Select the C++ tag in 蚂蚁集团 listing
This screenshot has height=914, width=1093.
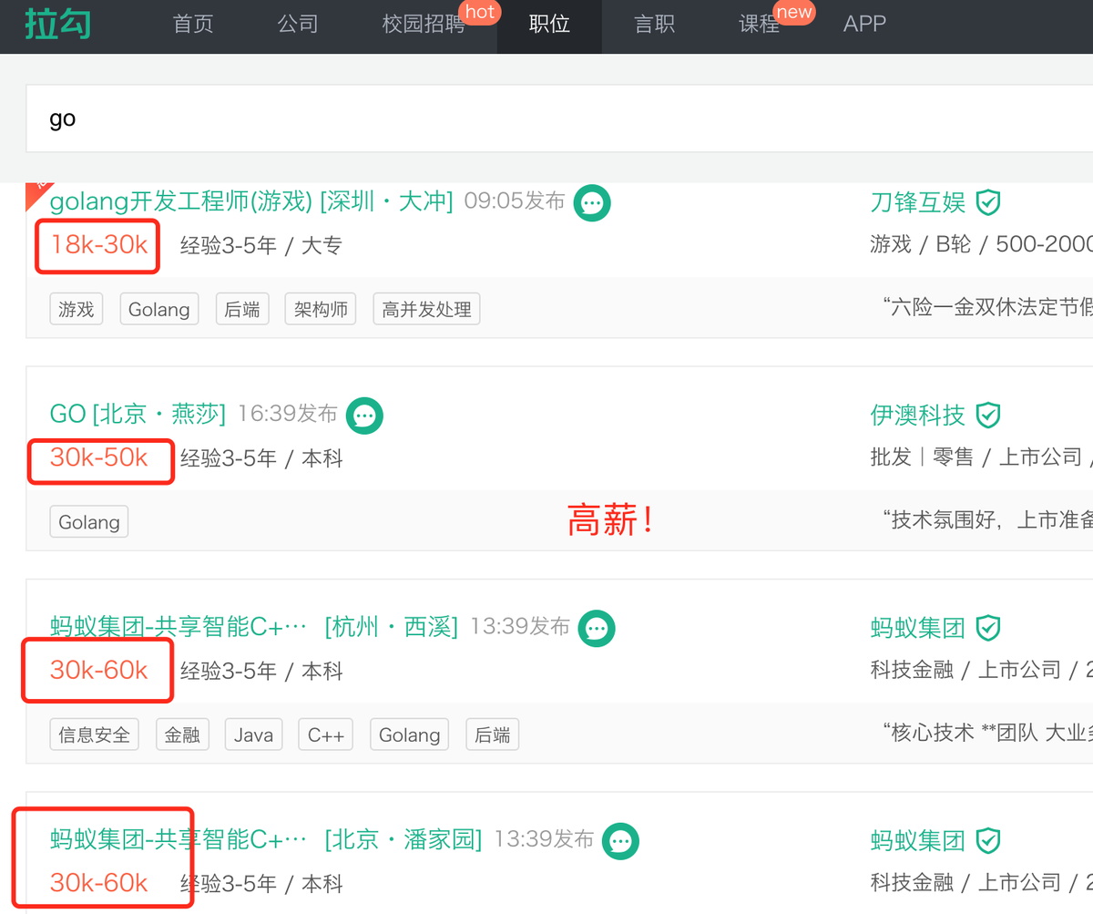tap(325, 734)
